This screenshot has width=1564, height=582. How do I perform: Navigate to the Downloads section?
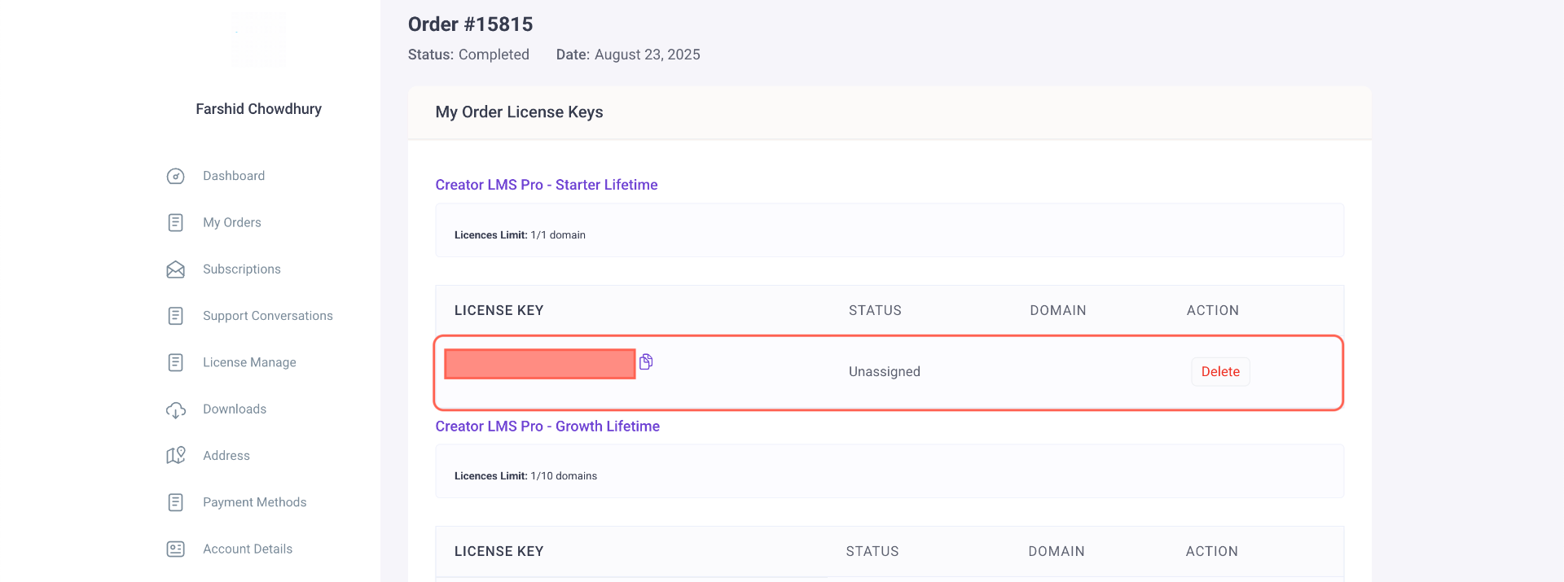[235, 409]
